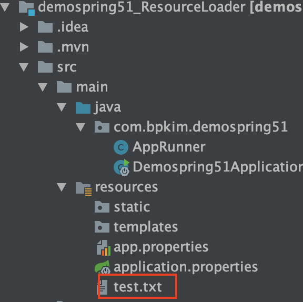The height and width of the screenshot is (302, 303).
Task: Select the static folder label
Action: (x=132, y=207)
